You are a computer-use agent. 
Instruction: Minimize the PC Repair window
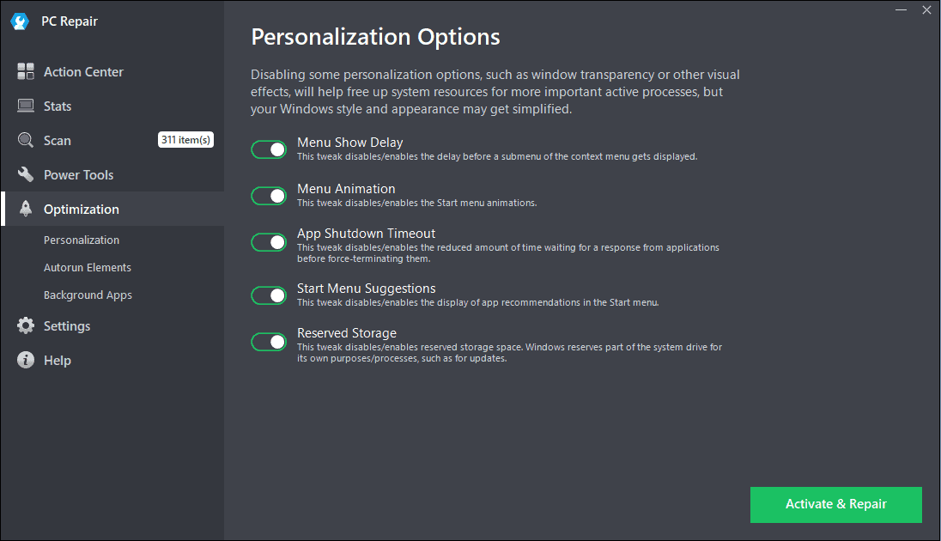click(x=901, y=10)
